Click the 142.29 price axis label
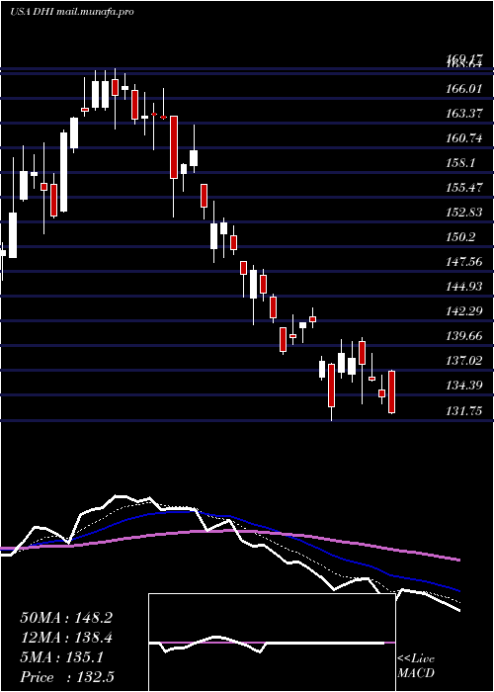The height and width of the screenshot is (692, 494). [x=463, y=311]
